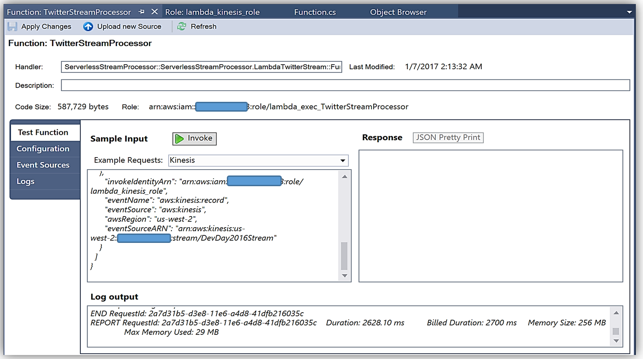The image size is (643, 359).
Task: Open the Function.cs tab
Action: pyautogui.click(x=315, y=12)
